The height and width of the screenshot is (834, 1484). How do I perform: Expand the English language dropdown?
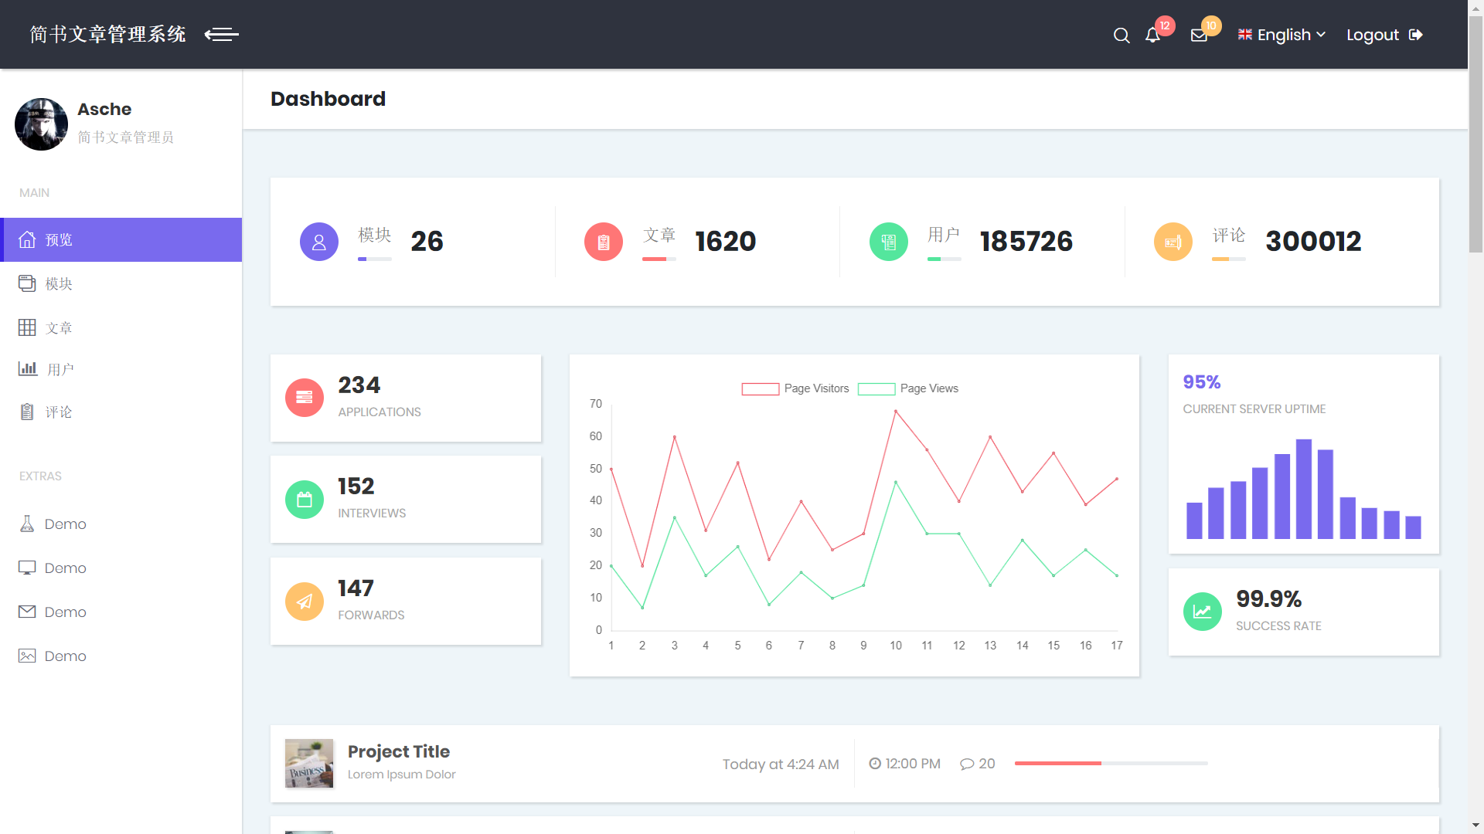tap(1282, 35)
